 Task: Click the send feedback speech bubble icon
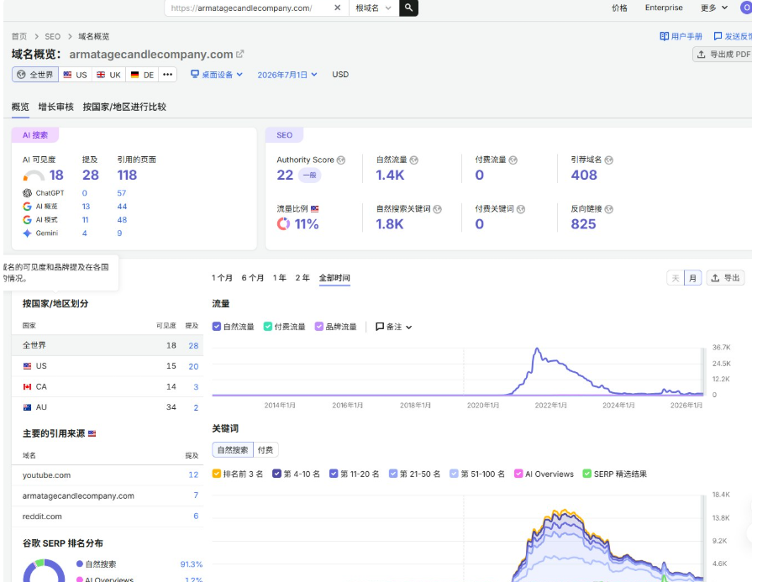(x=718, y=36)
